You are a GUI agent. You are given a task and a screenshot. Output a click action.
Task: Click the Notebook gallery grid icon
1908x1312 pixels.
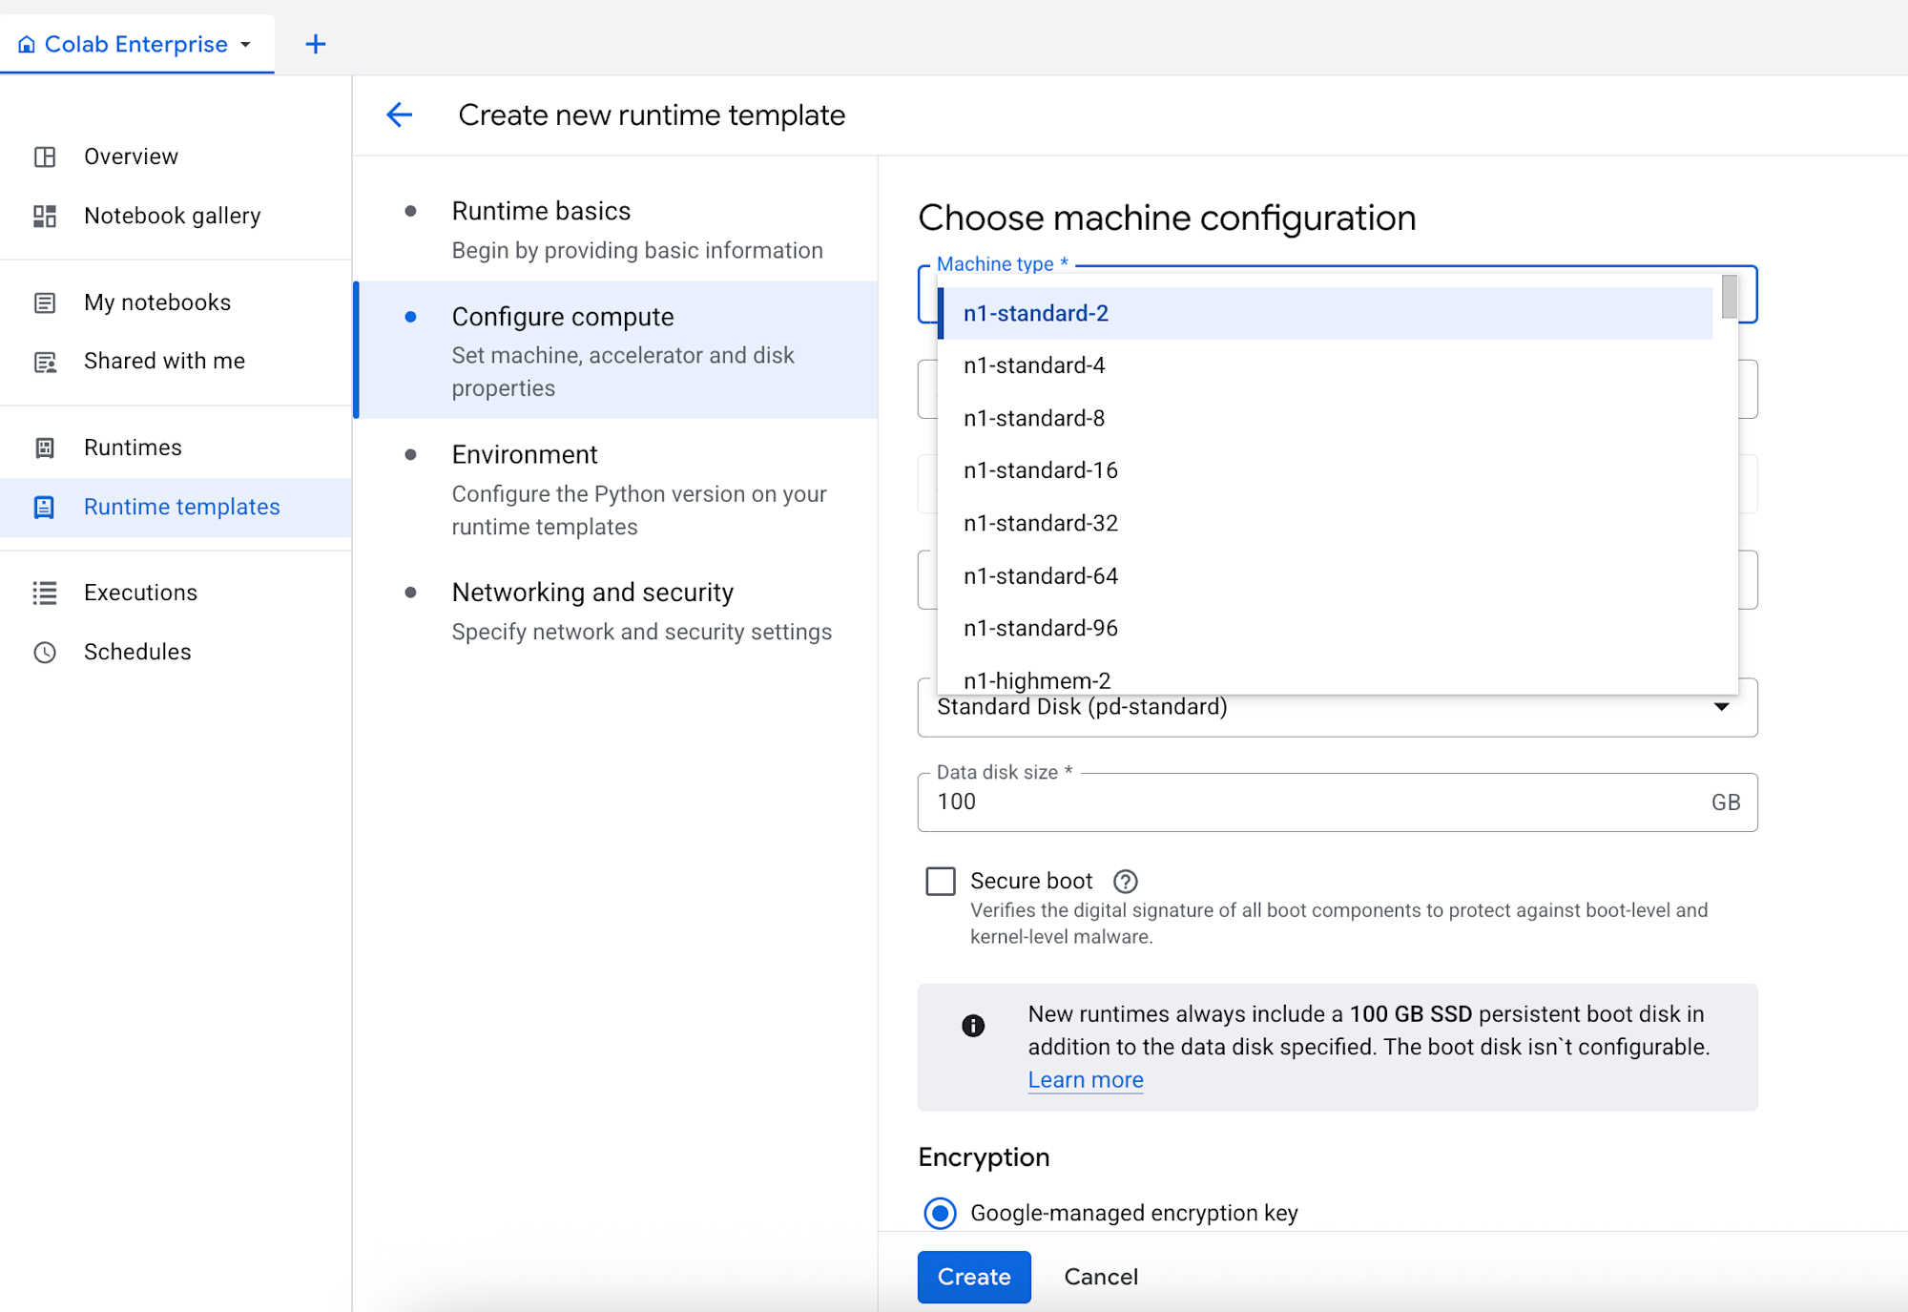pyautogui.click(x=45, y=216)
